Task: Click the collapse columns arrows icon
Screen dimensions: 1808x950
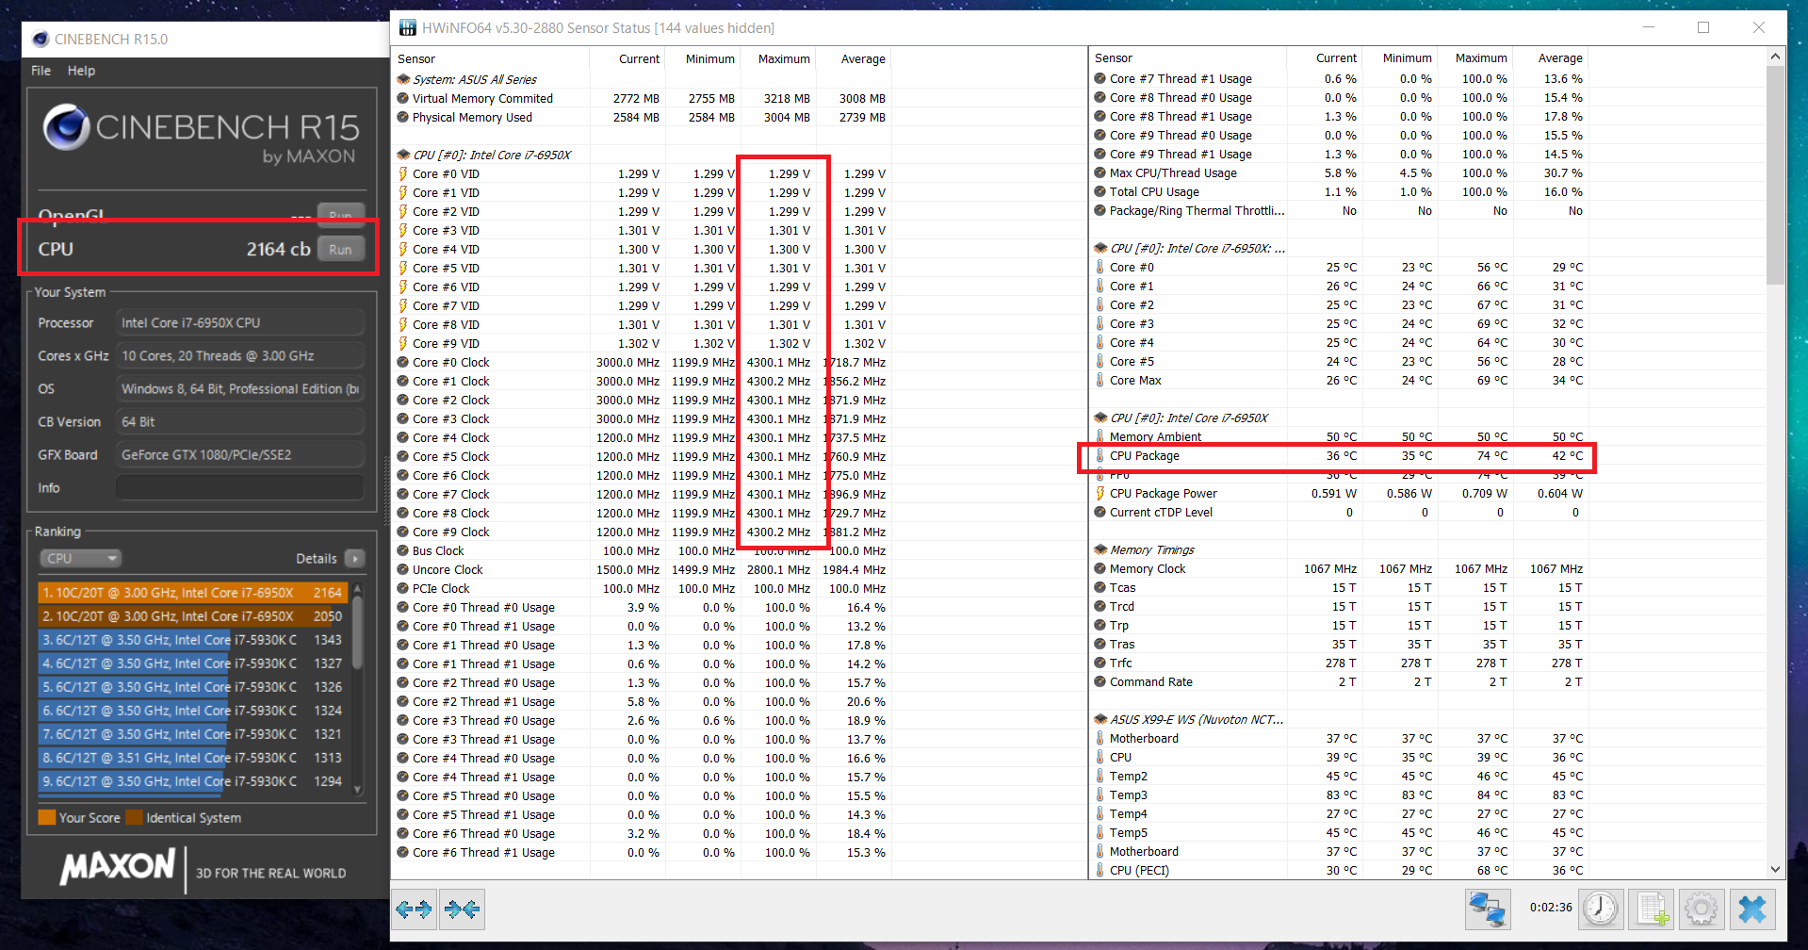Action: pyautogui.click(x=462, y=909)
